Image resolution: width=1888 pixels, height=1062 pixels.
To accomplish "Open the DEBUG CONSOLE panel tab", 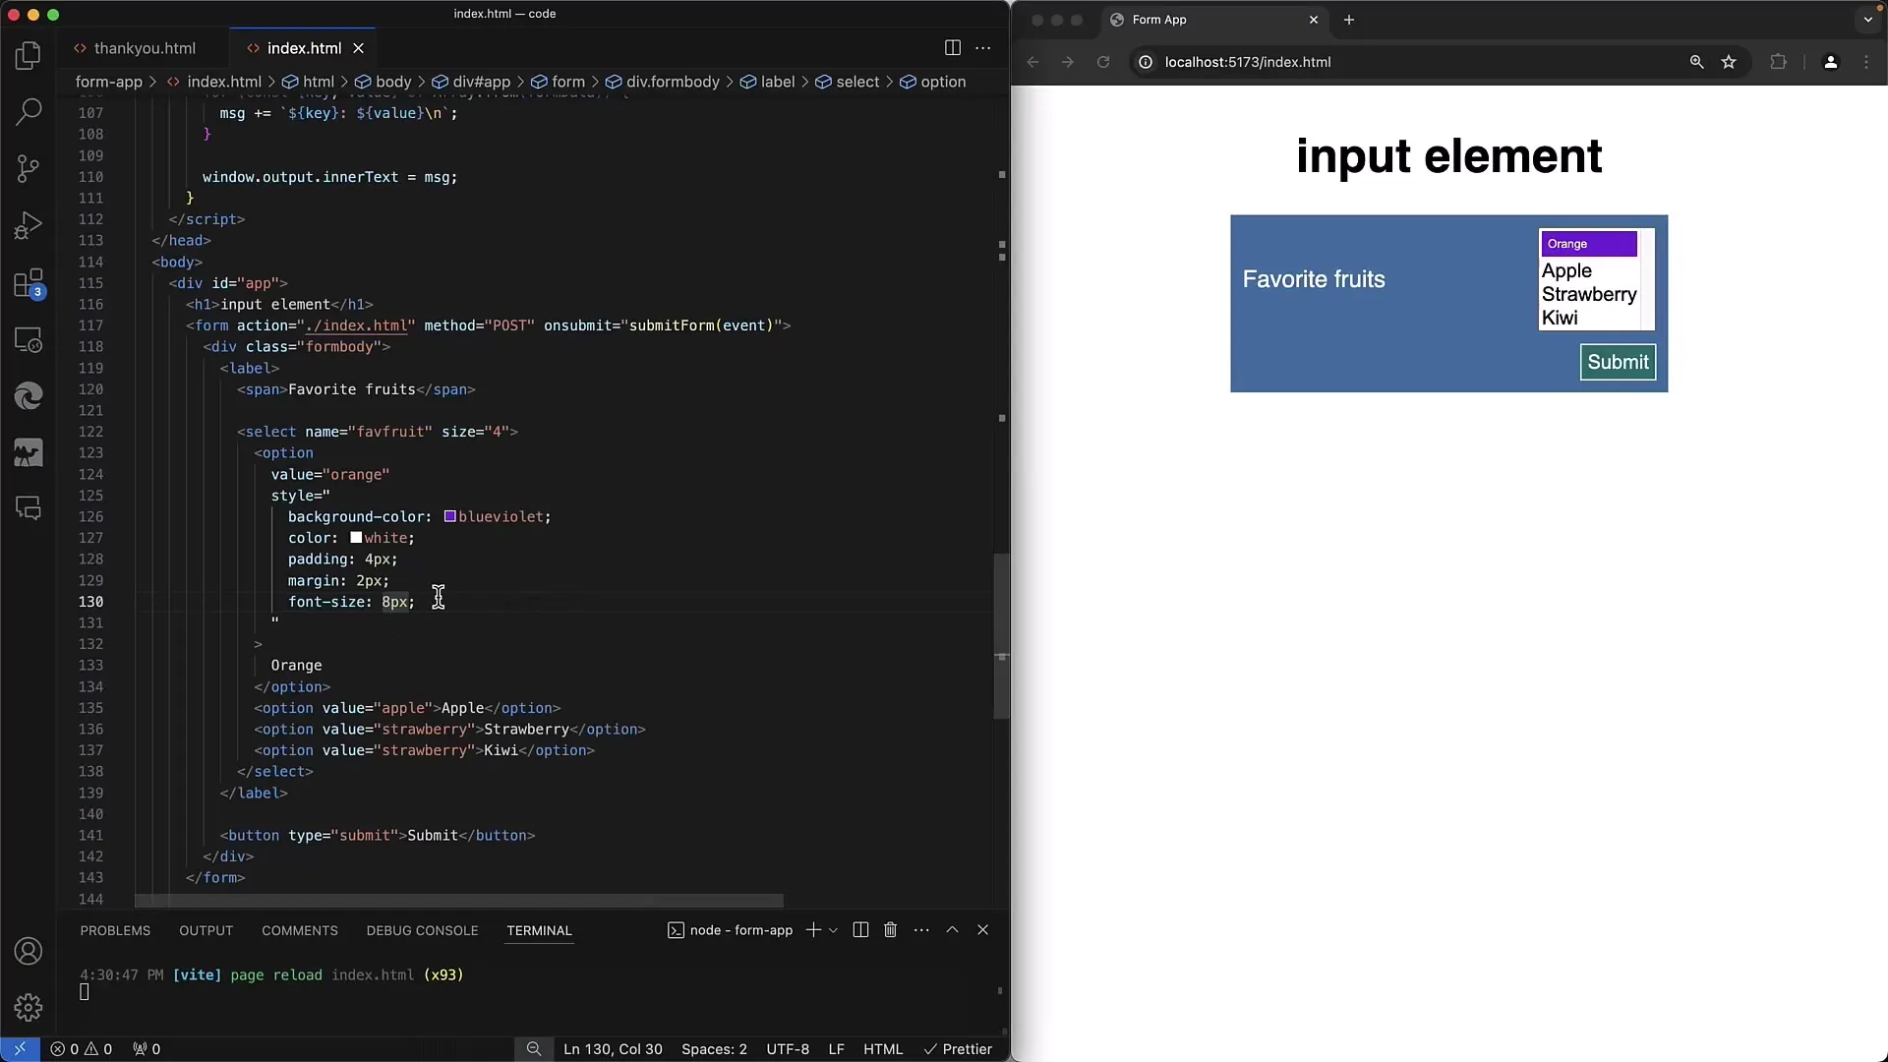I will (422, 930).
